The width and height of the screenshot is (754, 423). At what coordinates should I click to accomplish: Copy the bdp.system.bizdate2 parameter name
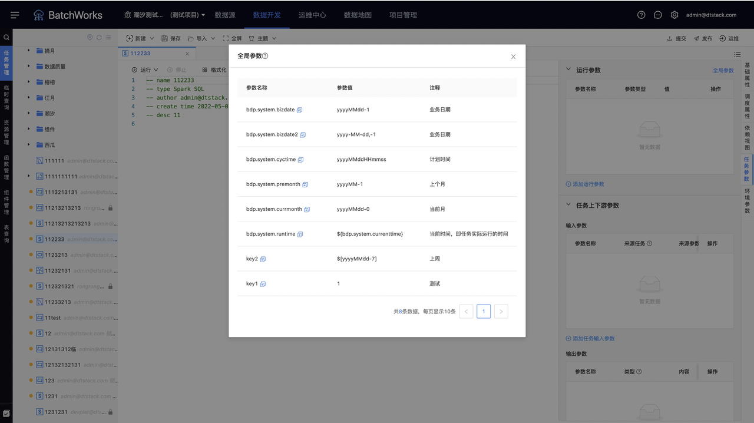303,135
